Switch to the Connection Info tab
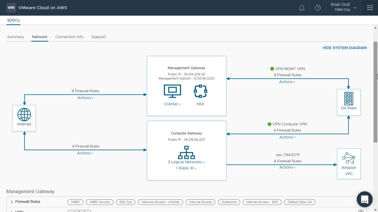Screen dimensions: 378x212 (69, 37)
